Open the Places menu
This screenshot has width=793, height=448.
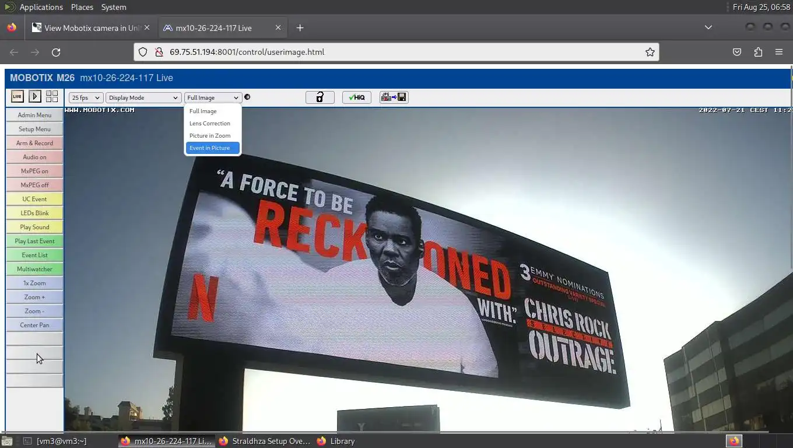point(82,7)
